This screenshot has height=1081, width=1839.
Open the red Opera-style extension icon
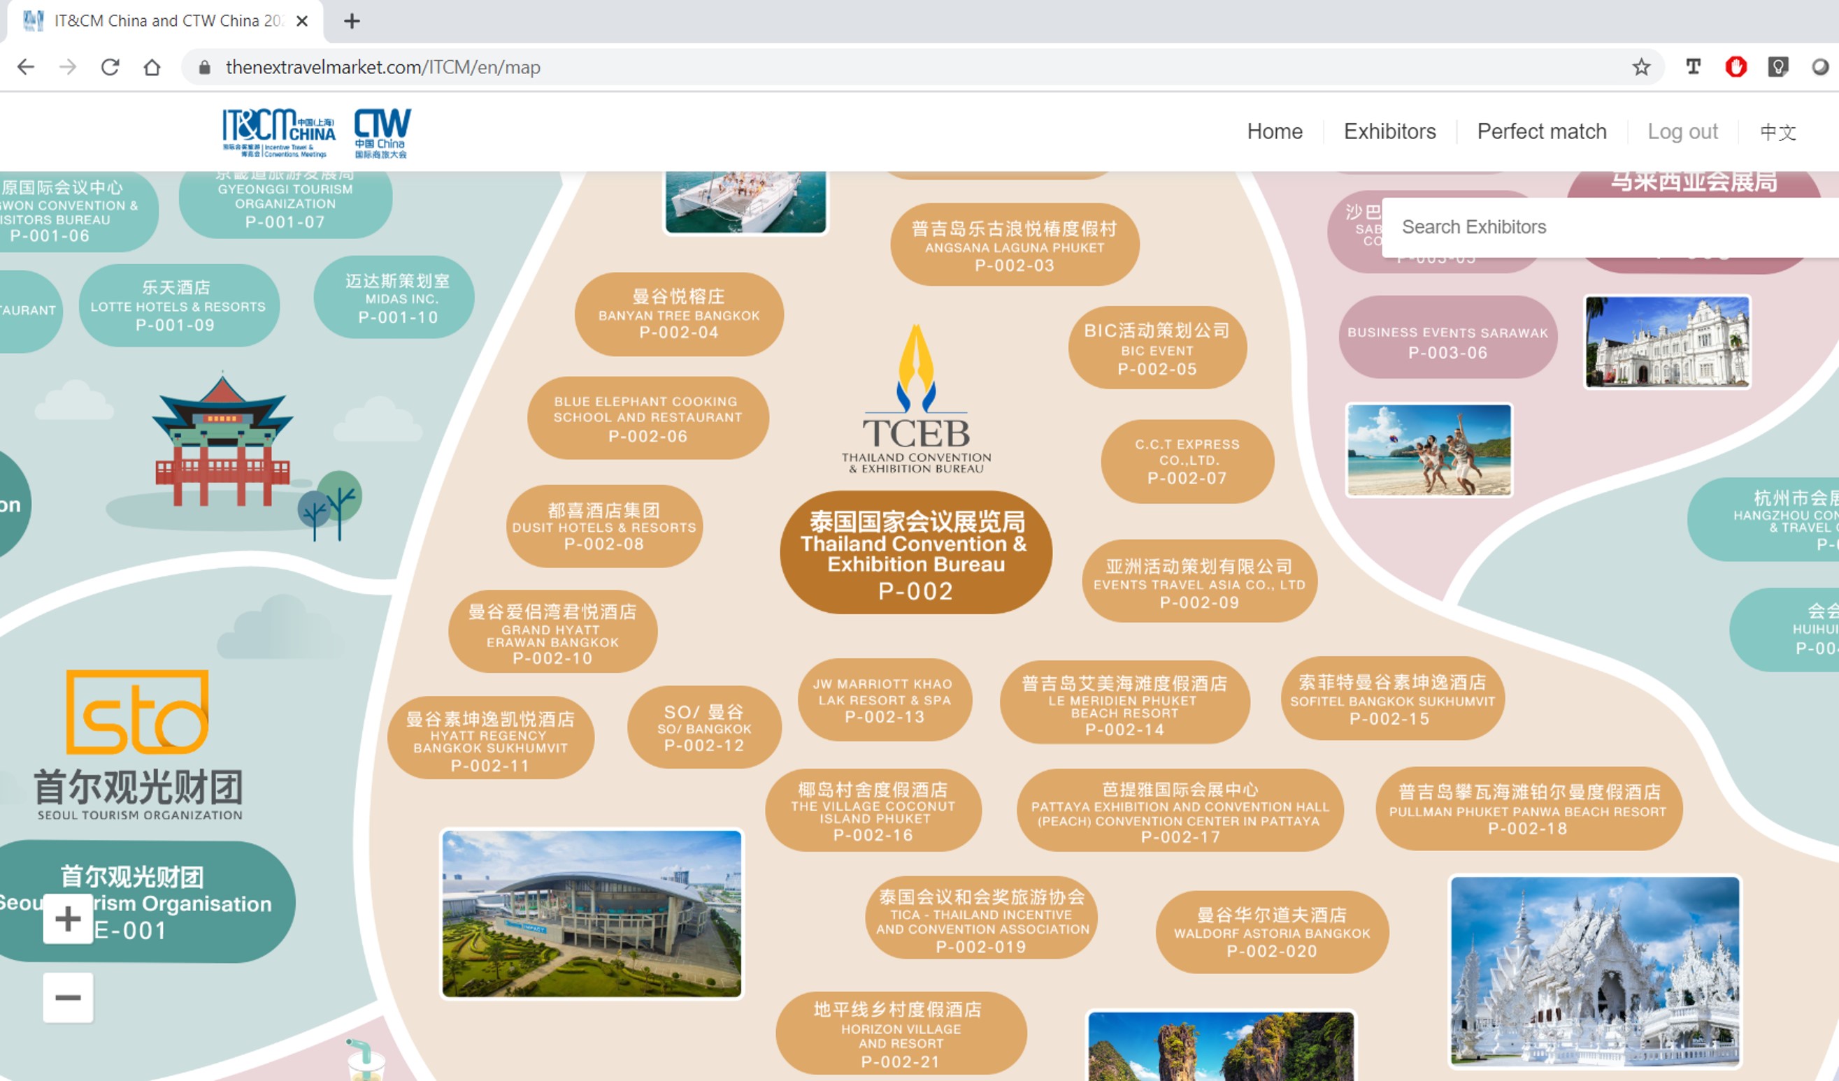(1736, 67)
